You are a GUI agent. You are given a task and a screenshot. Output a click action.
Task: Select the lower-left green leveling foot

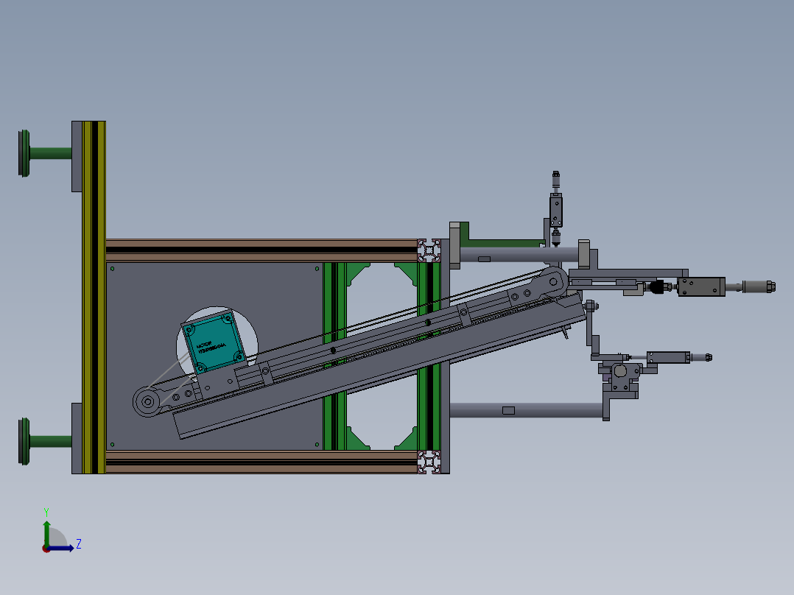coord(44,441)
